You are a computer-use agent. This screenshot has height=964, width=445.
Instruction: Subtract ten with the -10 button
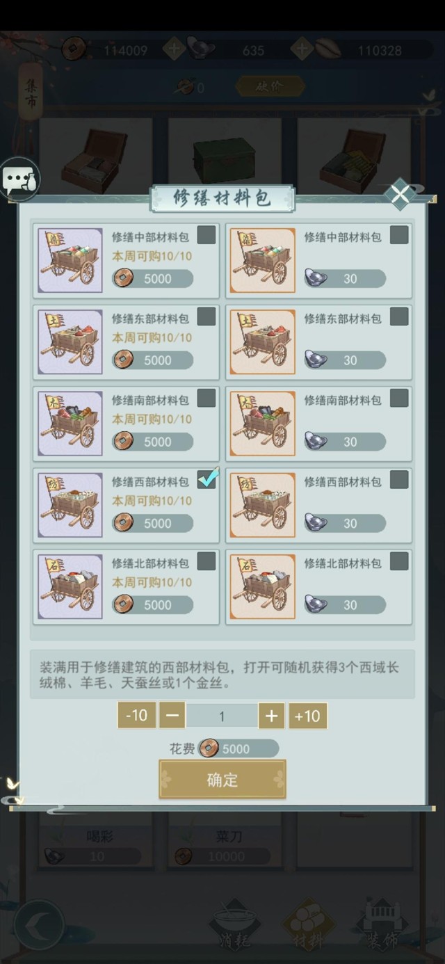click(136, 715)
